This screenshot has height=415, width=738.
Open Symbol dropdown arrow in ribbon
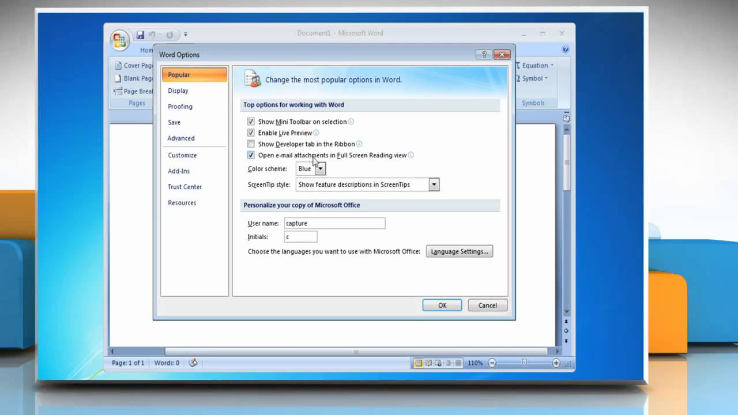click(546, 78)
